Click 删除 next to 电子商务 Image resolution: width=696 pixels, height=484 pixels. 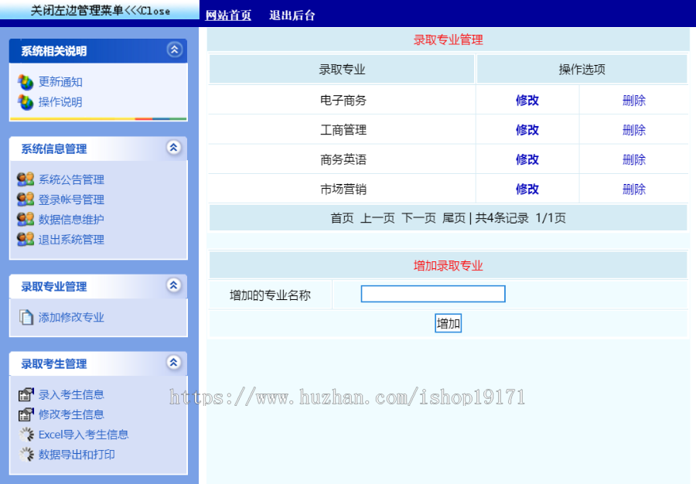pos(633,100)
